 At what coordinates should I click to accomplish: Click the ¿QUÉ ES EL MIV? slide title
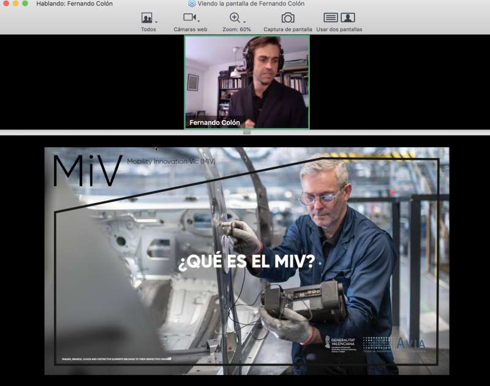(x=246, y=262)
